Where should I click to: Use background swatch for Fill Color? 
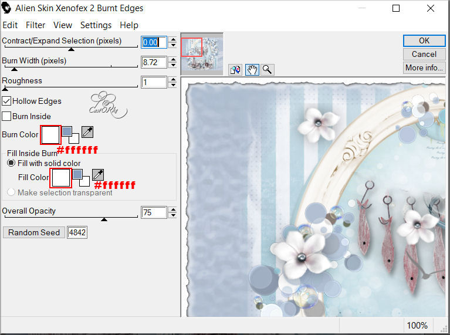click(x=85, y=181)
